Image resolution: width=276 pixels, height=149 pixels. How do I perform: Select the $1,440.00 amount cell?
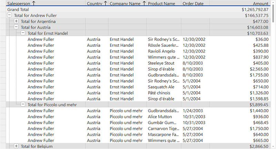coord(240,111)
